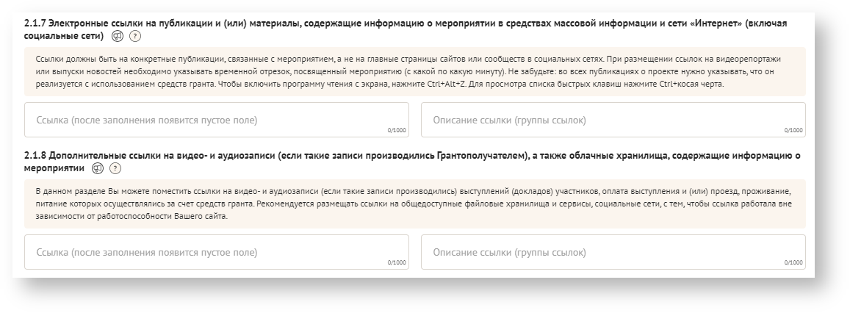Click 0/1000 counter in 2.1.7 link field
The image size is (850, 313).
(x=397, y=130)
